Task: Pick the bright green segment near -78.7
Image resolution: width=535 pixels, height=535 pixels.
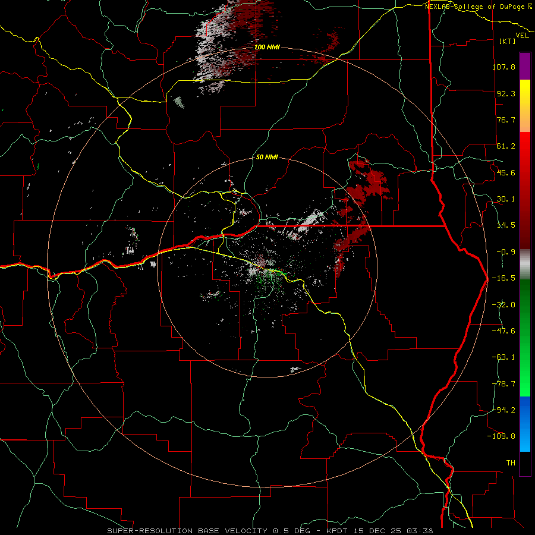Action: pos(525,384)
